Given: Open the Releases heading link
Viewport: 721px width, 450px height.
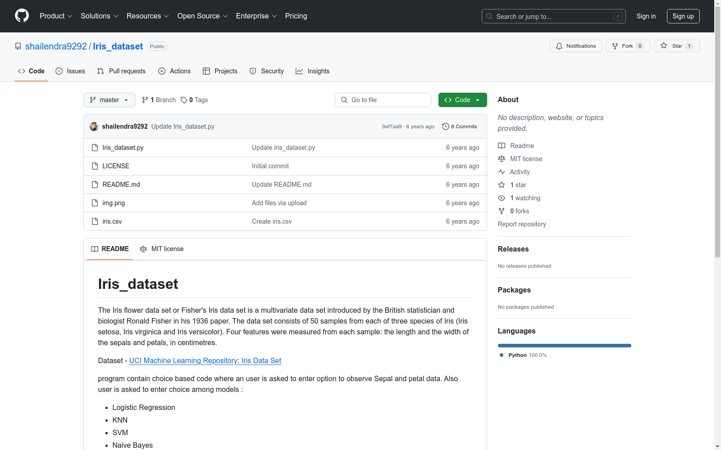Looking at the screenshot, I should tap(513, 249).
